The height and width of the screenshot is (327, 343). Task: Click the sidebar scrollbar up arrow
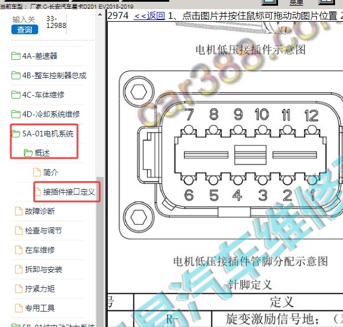click(x=100, y=14)
